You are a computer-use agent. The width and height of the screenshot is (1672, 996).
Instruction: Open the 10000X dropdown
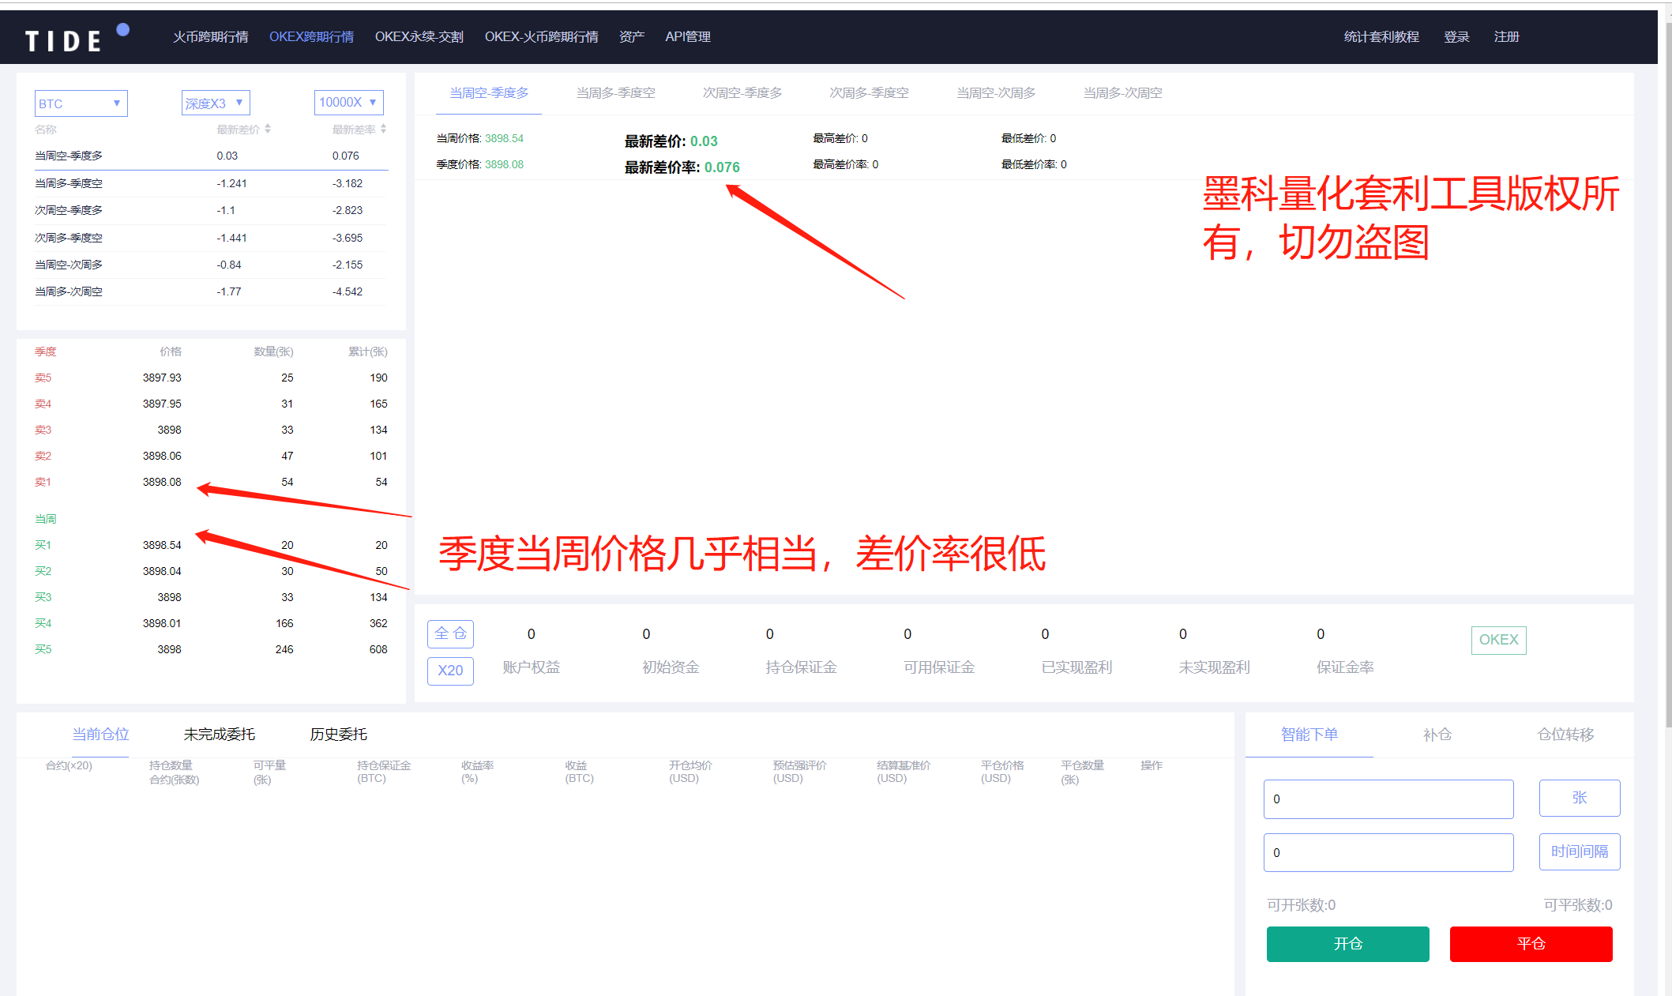[x=348, y=103]
